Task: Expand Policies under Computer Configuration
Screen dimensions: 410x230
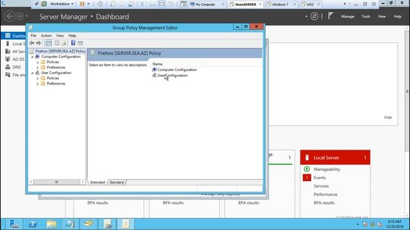Action: click(38, 62)
